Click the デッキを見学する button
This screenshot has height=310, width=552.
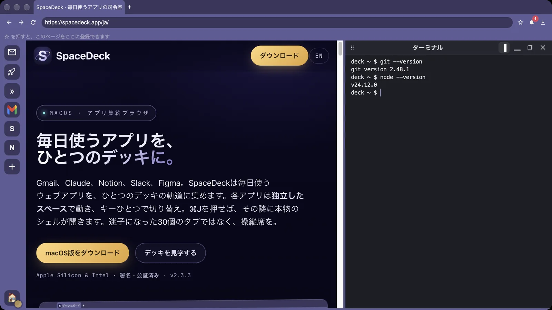[170, 253]
